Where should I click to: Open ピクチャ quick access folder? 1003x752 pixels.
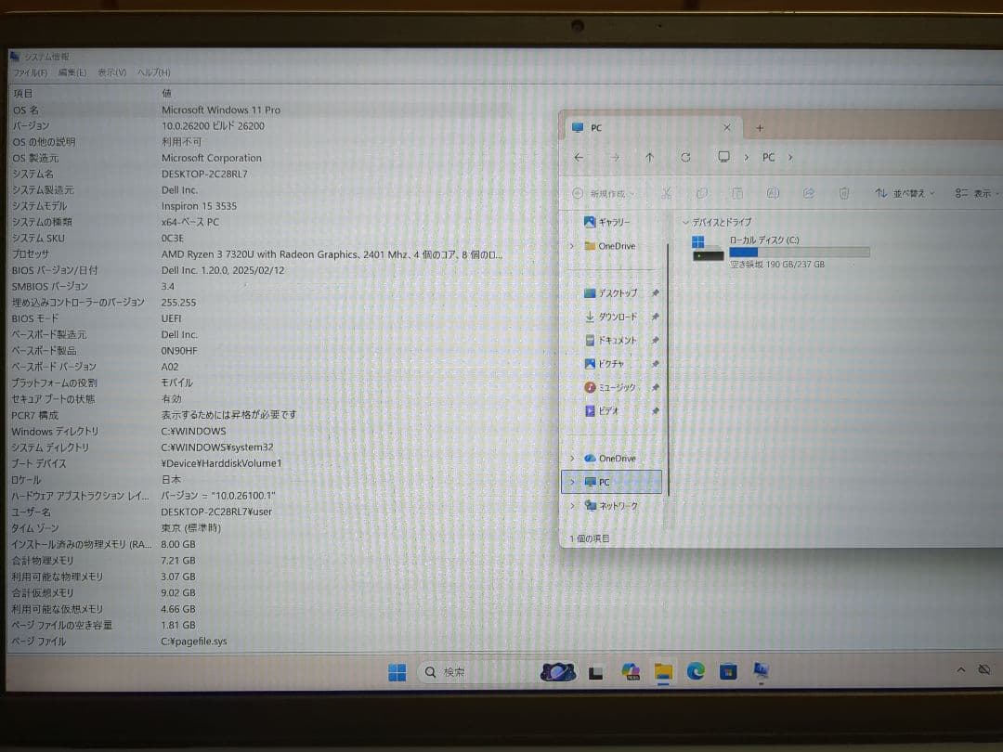pos(604,364)
